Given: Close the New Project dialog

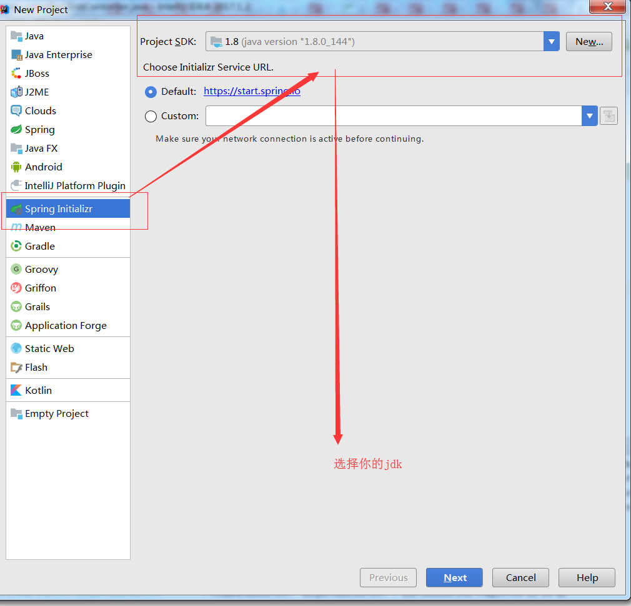Looking at the screenshot, I should (608, 6).
